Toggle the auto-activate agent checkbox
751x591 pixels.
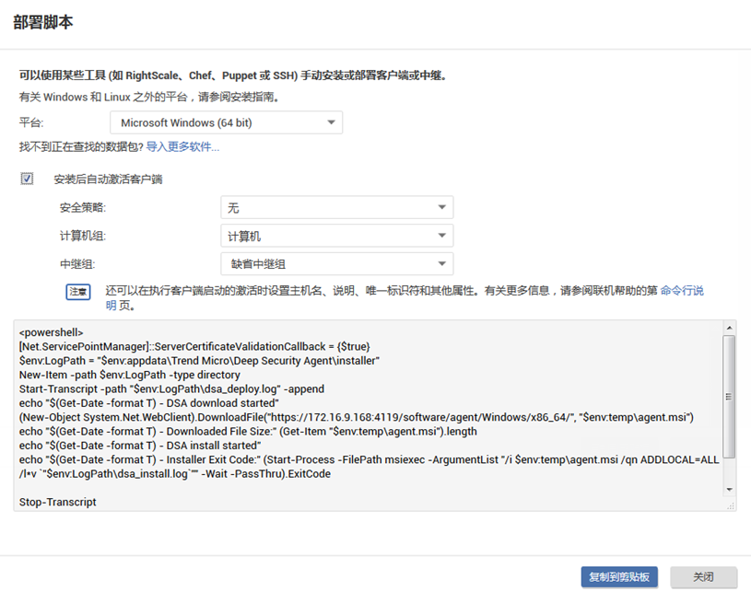click(28, 180)
